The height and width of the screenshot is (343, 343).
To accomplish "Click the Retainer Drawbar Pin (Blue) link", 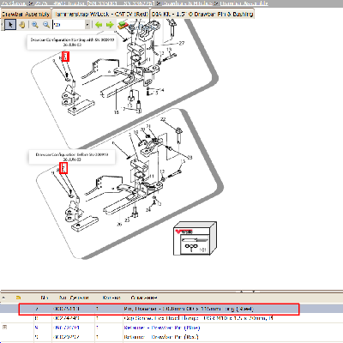I will coord(162,328).
